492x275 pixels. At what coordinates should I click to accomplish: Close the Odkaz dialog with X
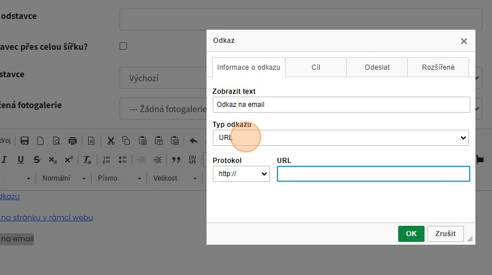tap(464, 41)
